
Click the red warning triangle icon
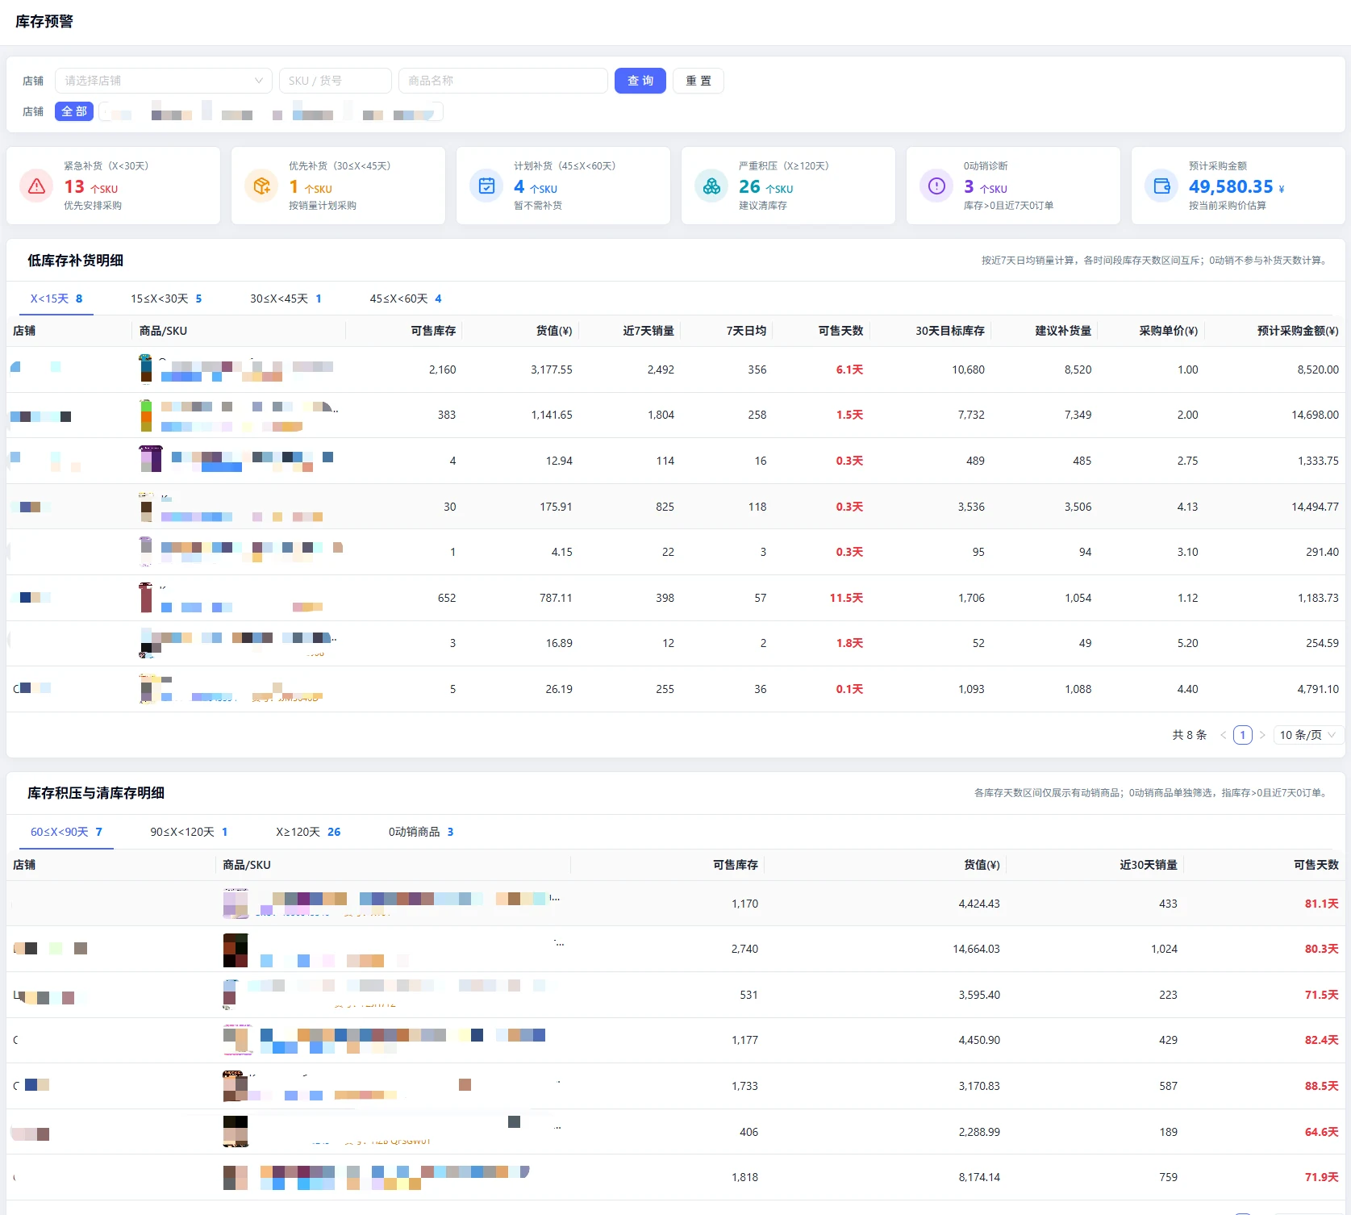pyautogui.click(x=36, y=186)
